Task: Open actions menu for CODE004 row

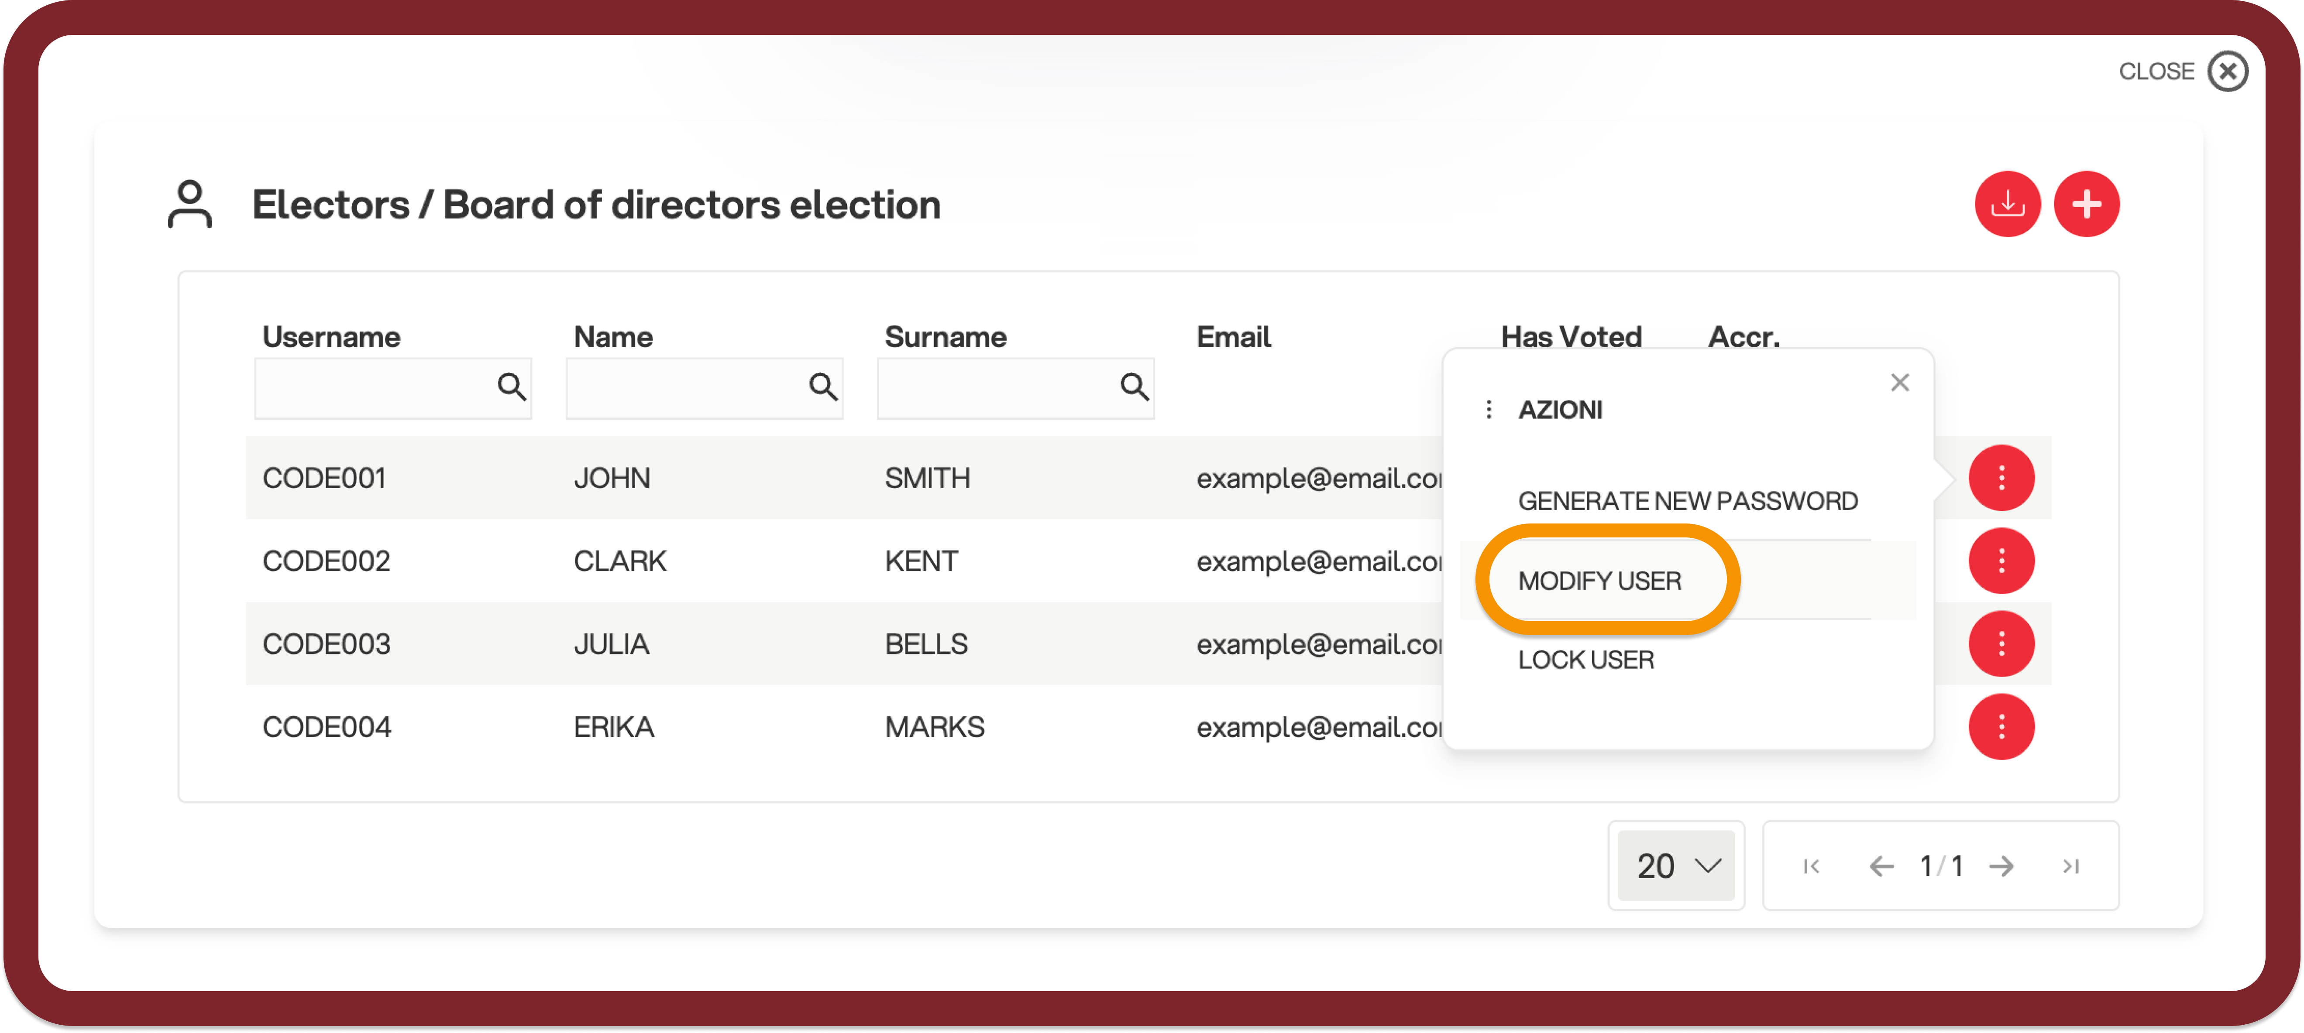Action: (x=2001, y=727)
